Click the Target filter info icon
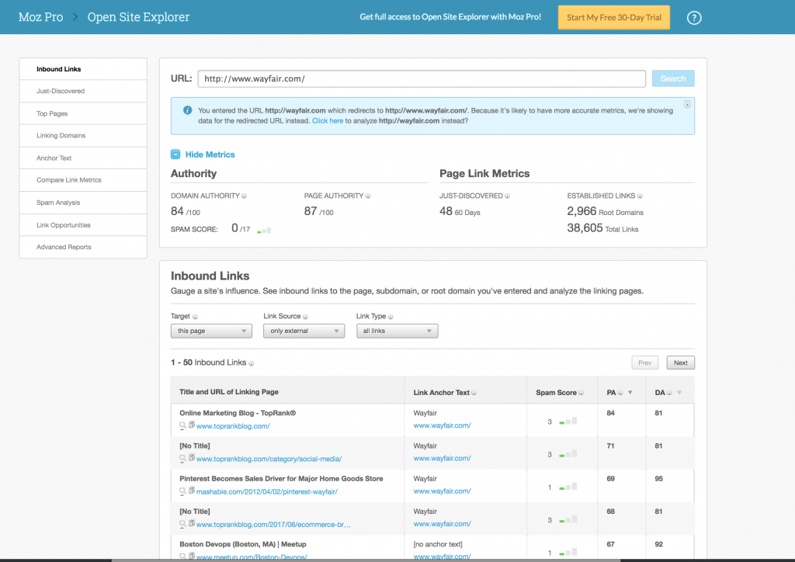The width and height of the screenshot is (795, 562). point(195,317)
